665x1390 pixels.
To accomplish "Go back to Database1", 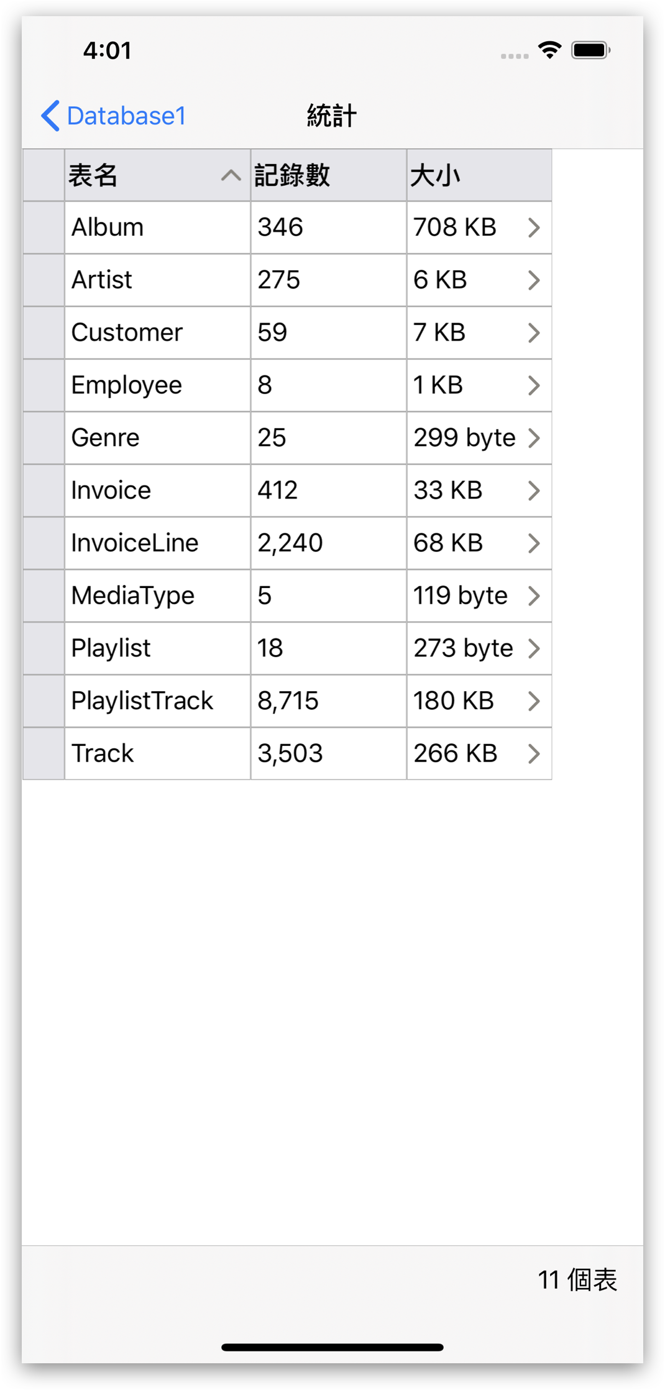I will pyautogui.click(x=114, y=116).
